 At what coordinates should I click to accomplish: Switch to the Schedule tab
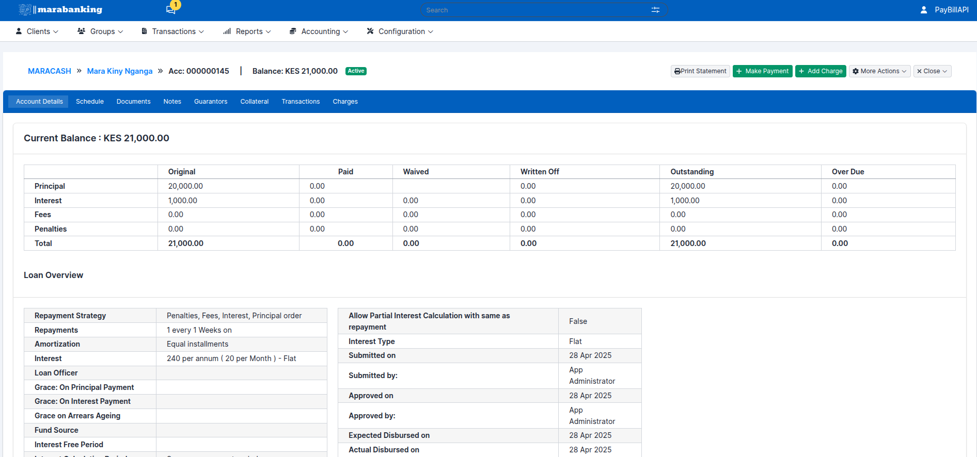click(90, 102)
